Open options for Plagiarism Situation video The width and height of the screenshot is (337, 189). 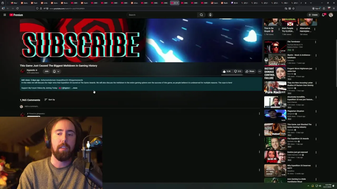coord(316,111)
